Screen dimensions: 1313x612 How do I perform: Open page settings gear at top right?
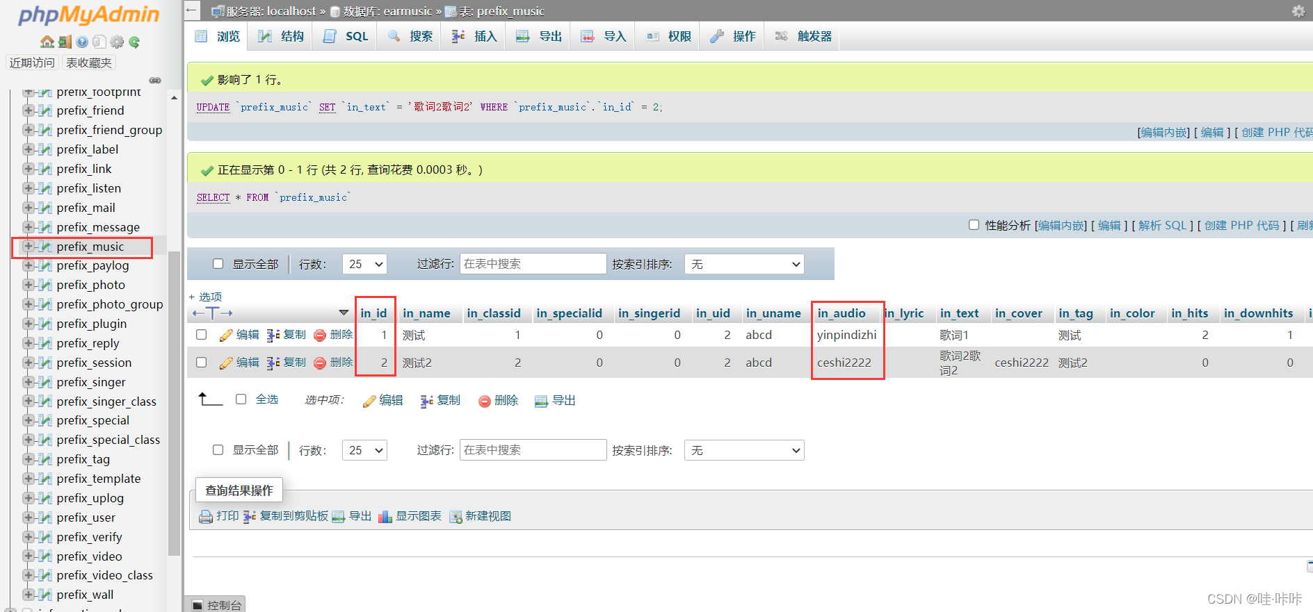click(x=1298, y=11)
